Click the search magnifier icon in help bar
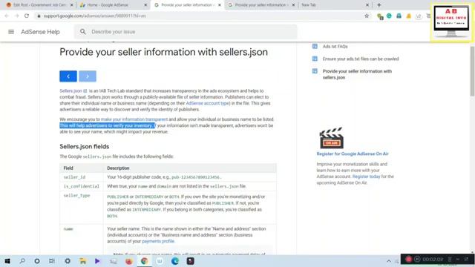Viewport: 475px width, 267px height. (82, 31)
